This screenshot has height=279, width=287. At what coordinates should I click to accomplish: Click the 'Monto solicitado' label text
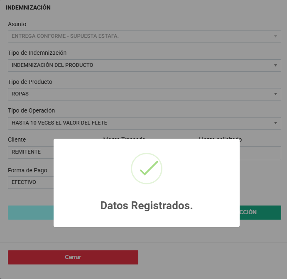(x=241, y=139)
